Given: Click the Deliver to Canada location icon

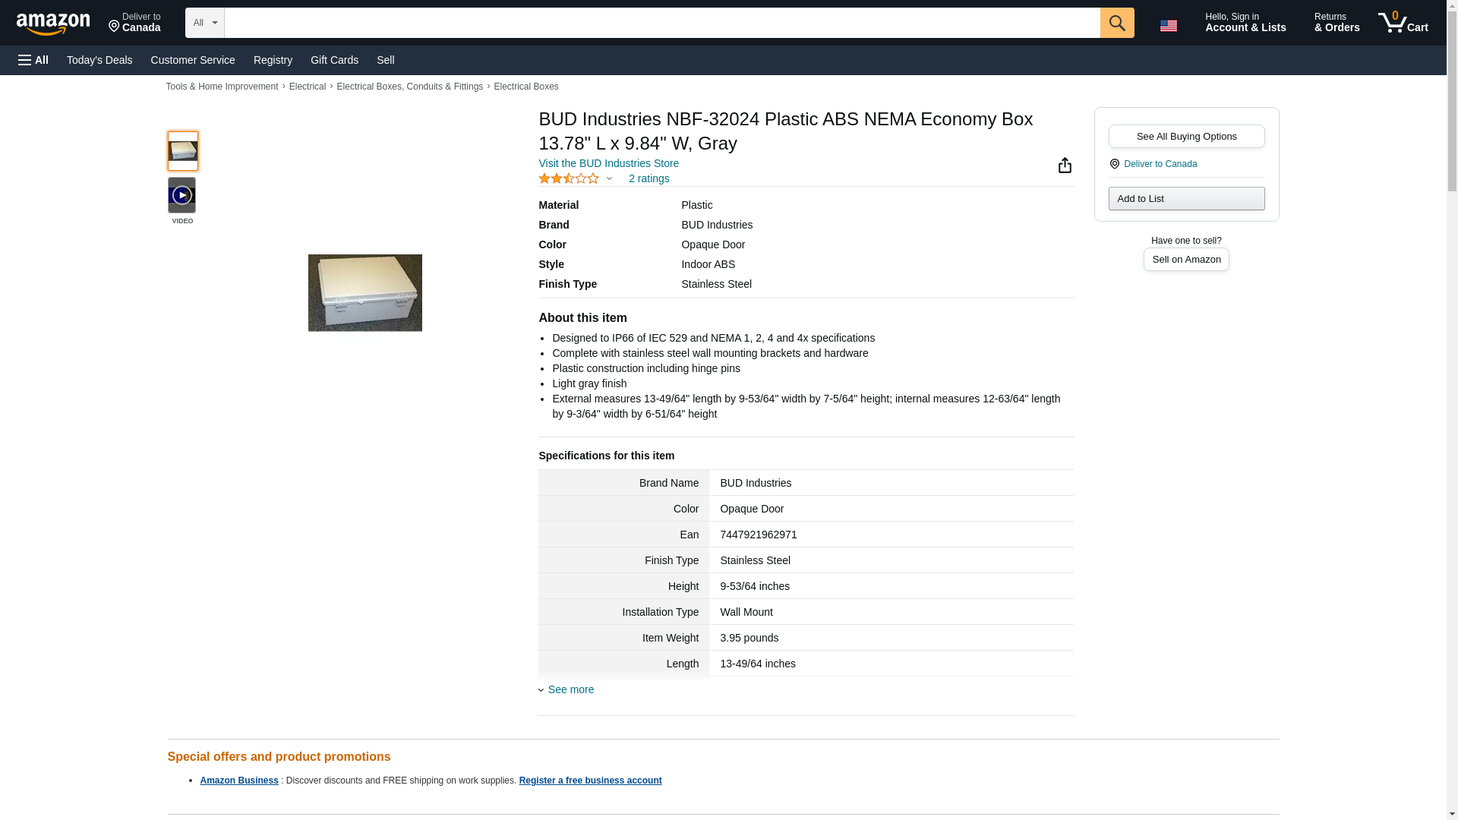Looking at the screenshot, I should [1115, 164].
